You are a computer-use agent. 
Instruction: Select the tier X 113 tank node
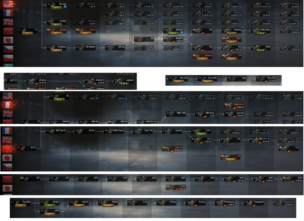point(289,149)
